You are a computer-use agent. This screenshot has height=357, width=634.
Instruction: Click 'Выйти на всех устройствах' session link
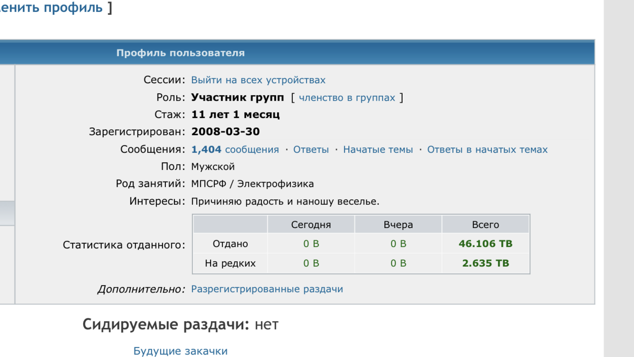pyautogui.click(x=258, y=80)
